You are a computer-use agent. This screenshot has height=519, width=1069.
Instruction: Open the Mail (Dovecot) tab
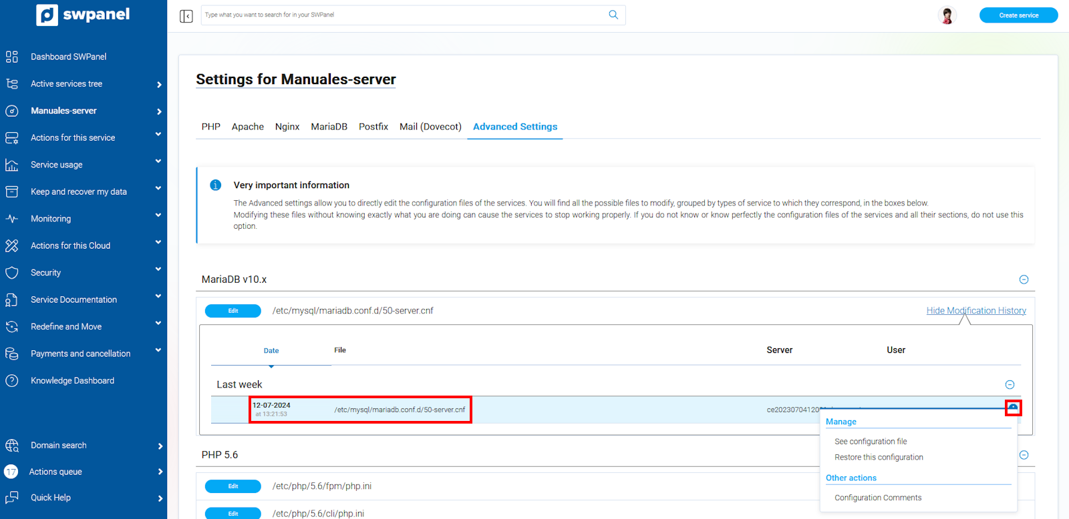pyautogui.click(x=430, y=127)
